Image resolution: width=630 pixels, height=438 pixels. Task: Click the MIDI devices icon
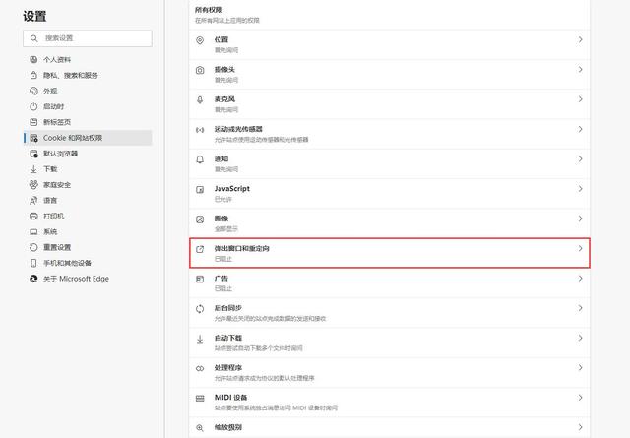200,398
